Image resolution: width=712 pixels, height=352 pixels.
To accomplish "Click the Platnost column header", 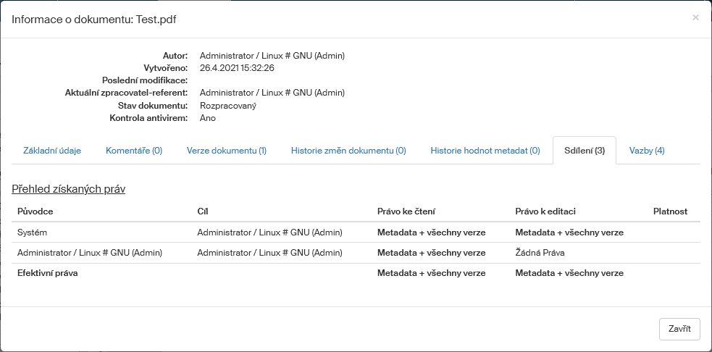I will 670,211.
